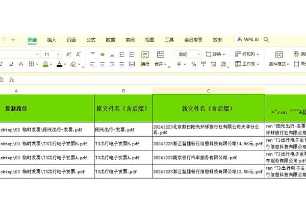This screenshot has height=204, width=306.
Task: Open the 视图 ribbon tab
Action: 149,40
